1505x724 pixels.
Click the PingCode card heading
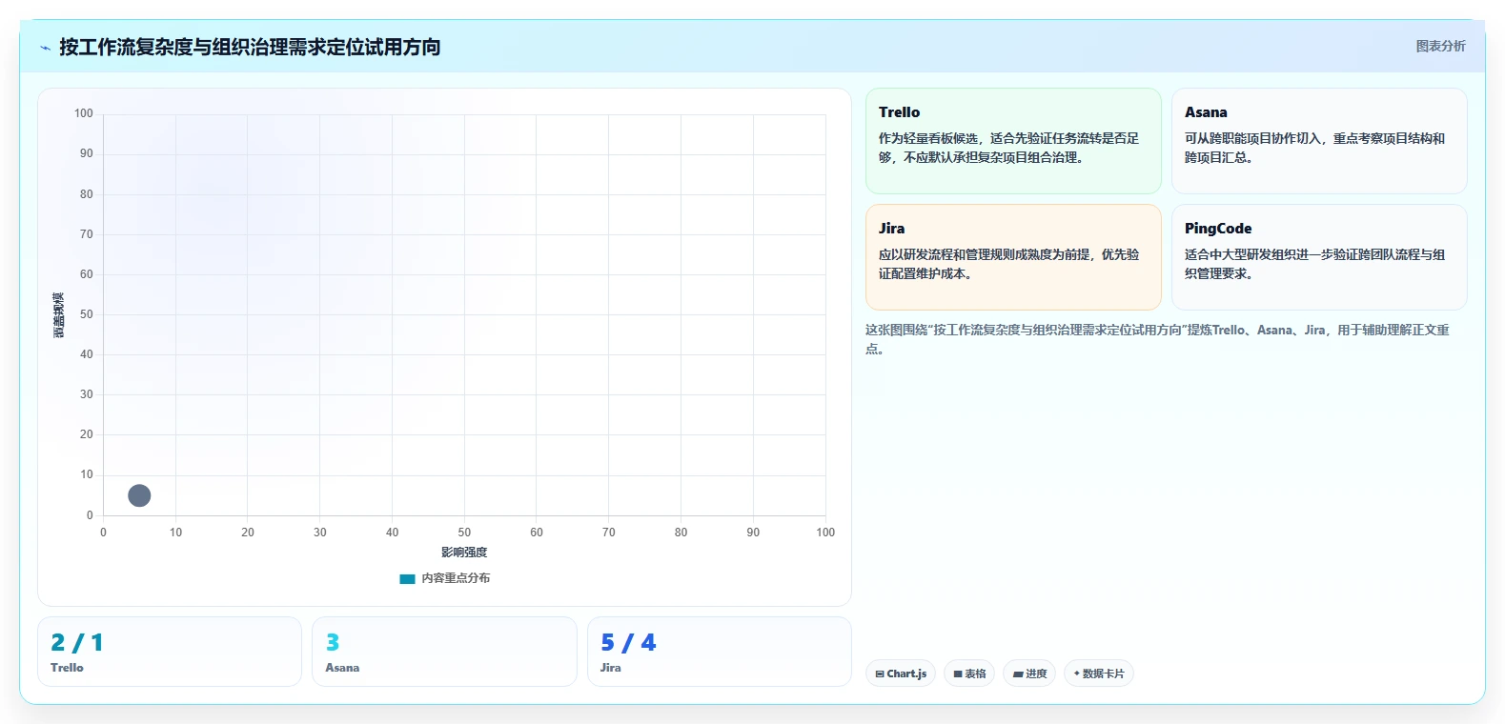click(x=1218, y=229)
